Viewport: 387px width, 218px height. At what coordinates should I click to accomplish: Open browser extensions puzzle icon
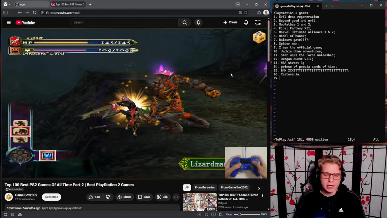pos(259,13)
